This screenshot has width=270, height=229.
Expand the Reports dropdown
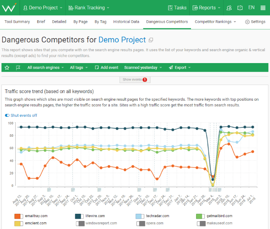coord(206,8)
